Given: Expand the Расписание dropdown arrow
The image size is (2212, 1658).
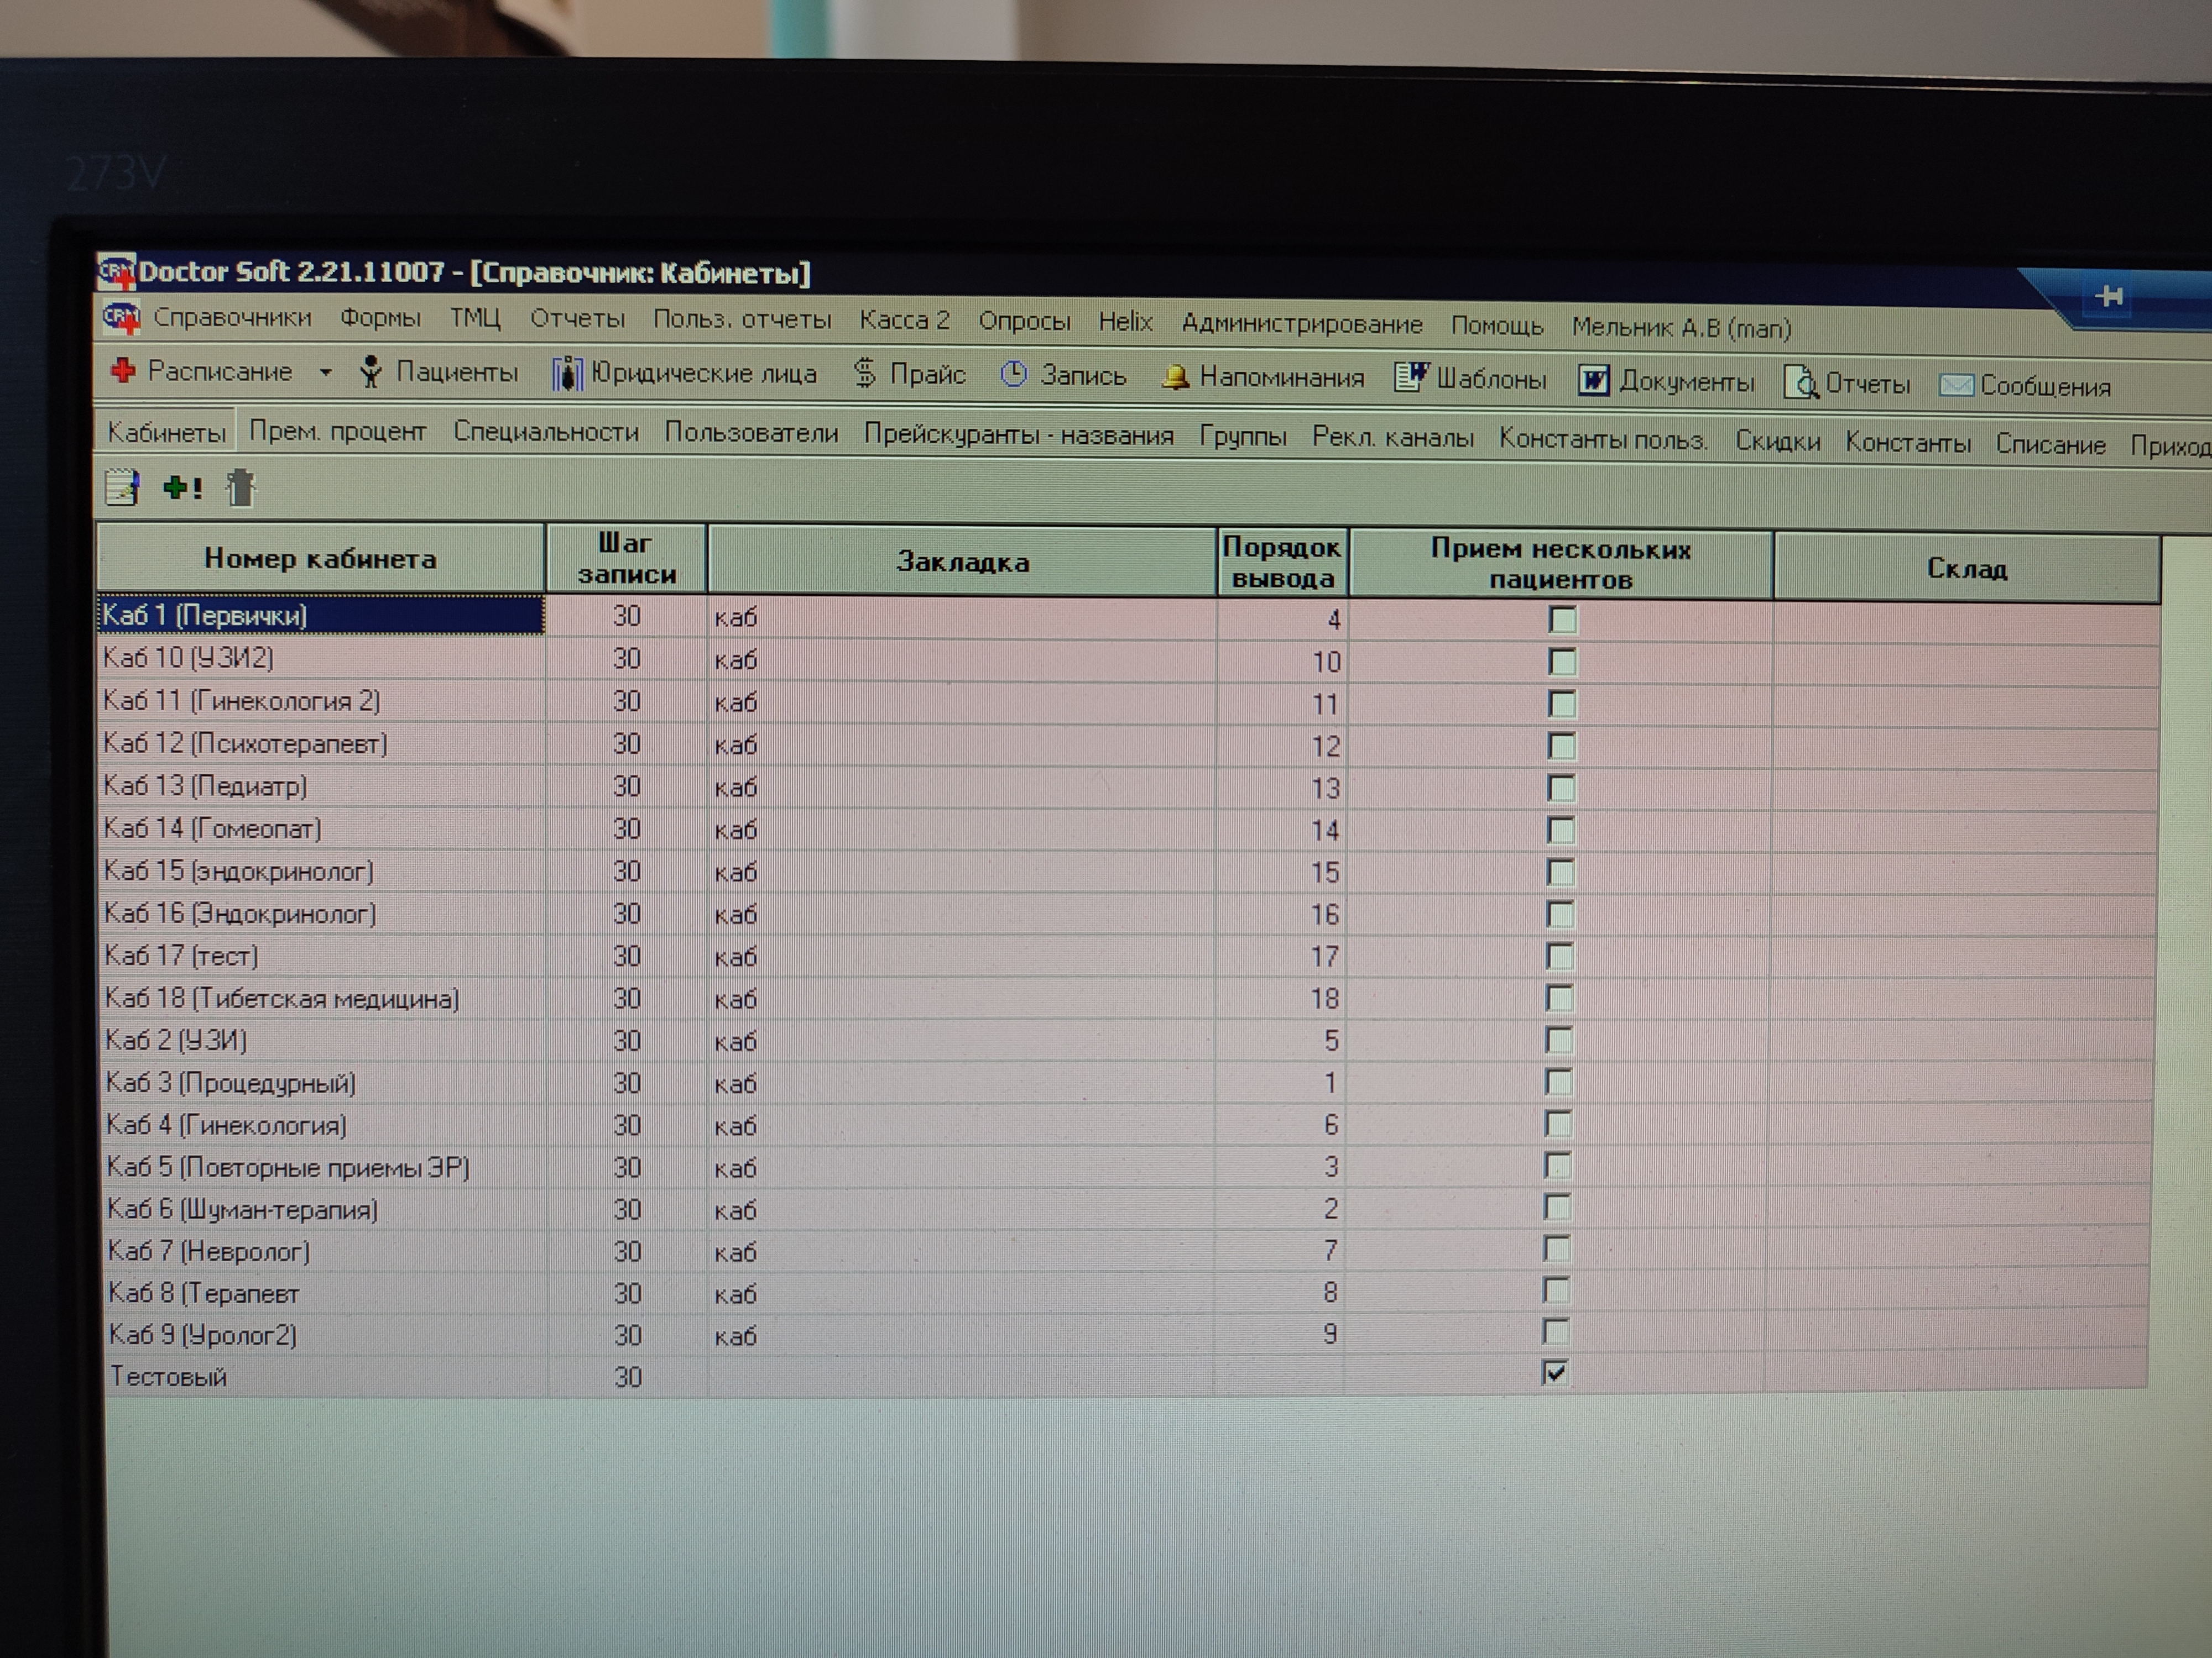Looking at the screenshot, I should [325, 373].
